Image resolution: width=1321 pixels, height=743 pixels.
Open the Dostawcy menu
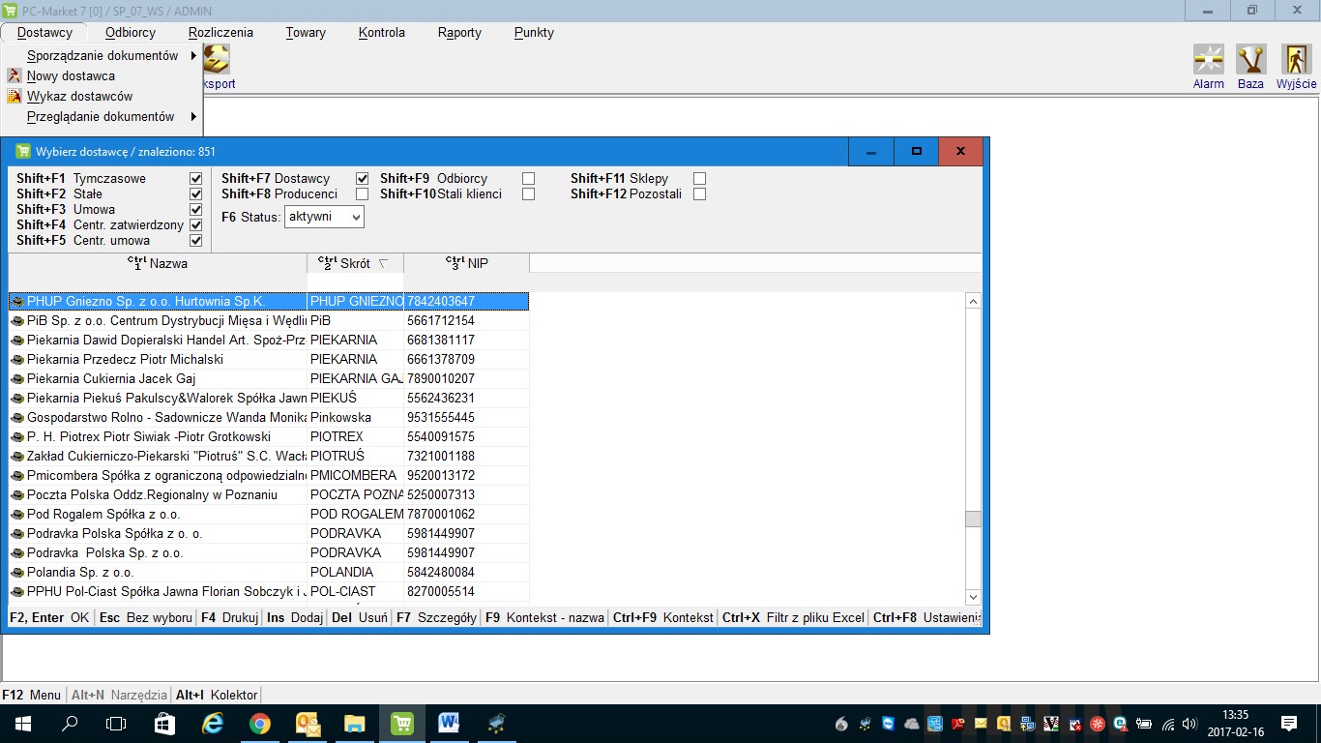tap(44, 32)
